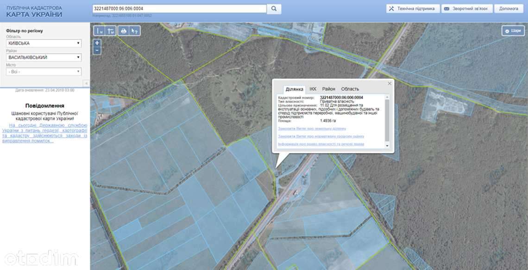Open the Шари layers panel
528x270 pixels.
tap(513, 31)
